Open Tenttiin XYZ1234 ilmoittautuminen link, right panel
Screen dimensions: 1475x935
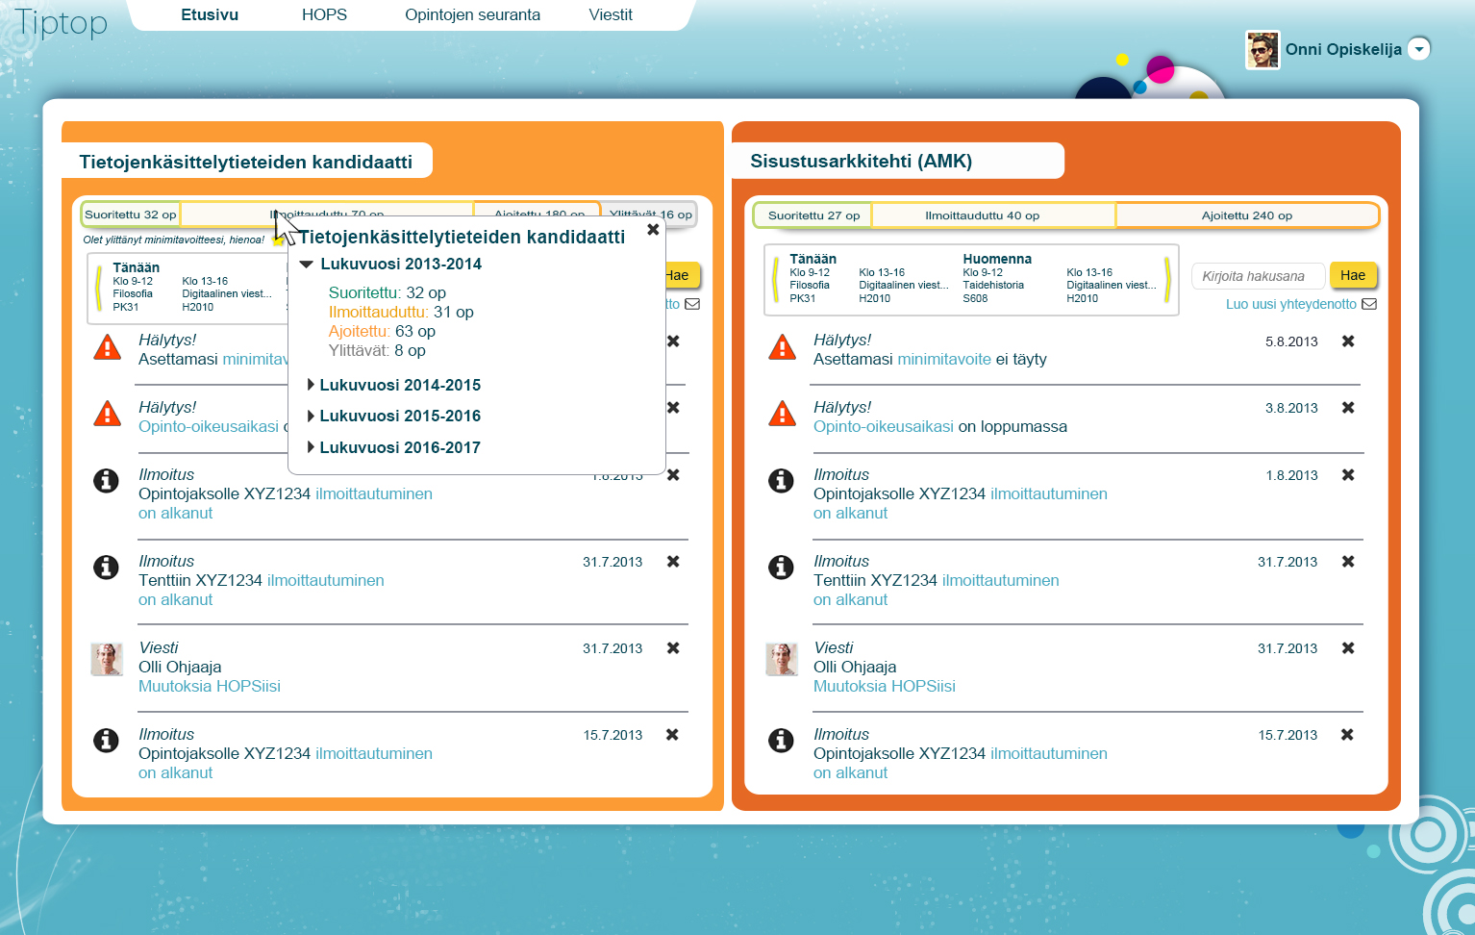click(1001, 580)
